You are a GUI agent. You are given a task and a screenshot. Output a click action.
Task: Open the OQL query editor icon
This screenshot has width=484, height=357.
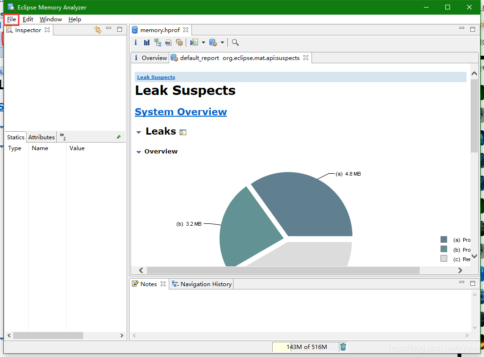pos(168,42)
